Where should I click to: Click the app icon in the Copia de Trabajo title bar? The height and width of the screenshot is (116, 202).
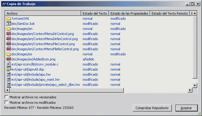pyautogui.click(x=4, y=4)
